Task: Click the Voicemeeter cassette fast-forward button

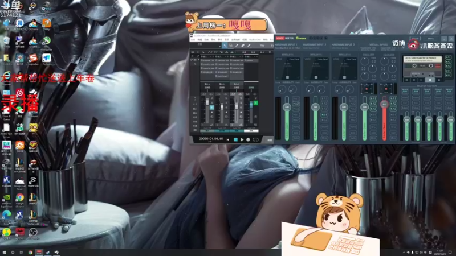Action: [x=414, y=80]
